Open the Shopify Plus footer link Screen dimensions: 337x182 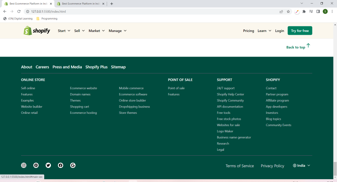(96, 67)
